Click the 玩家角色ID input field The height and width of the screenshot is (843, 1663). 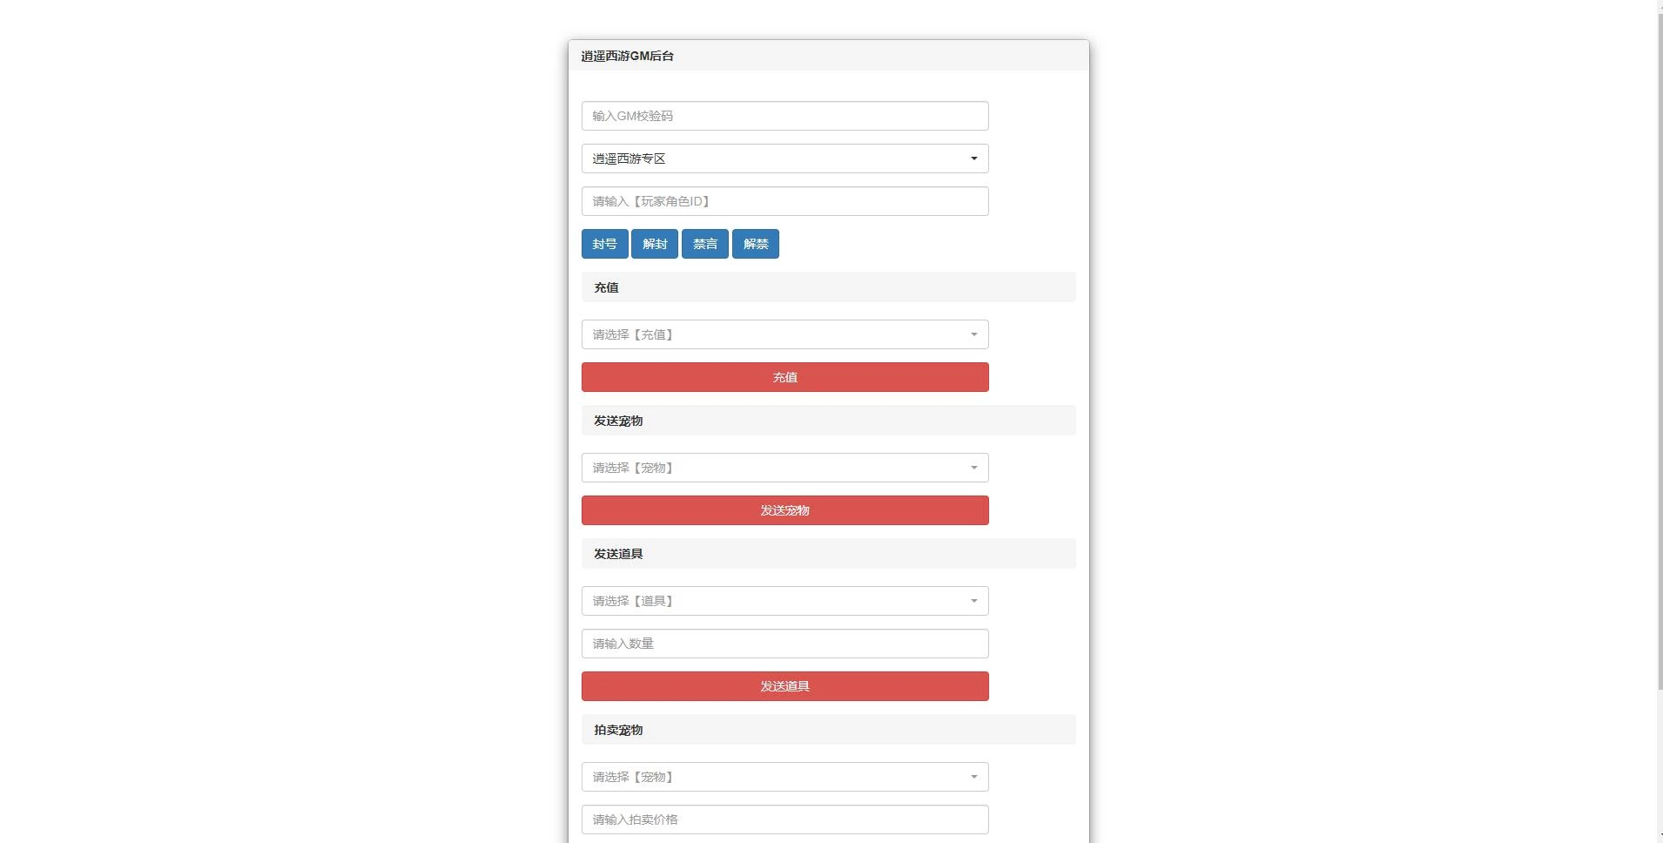(784, 201)
